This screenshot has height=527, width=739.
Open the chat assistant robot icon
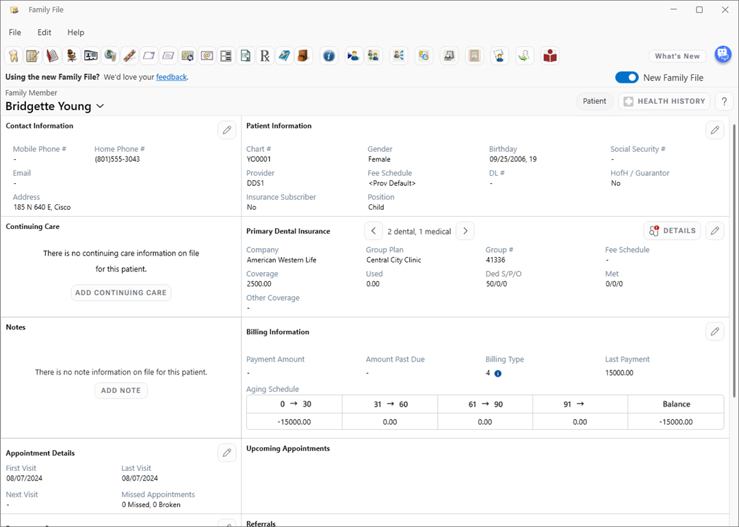(x=723, y=55)
